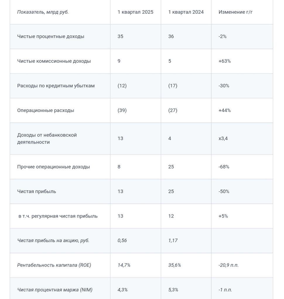Click the "Рентабельность капитала (ROE)" label
This screenshot has height=299, width=284.
pyautogui.click(x=54, y=265)
